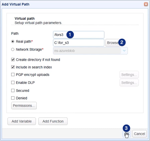
Task: Click the Add Function button
Action: pyautogui.click(x=53, y=121)
